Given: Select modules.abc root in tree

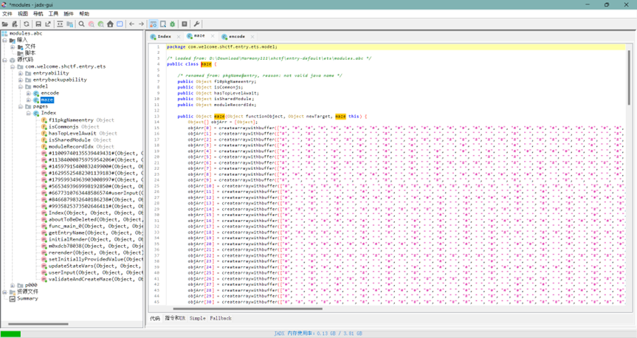Looking at the screenshot, I should coord(26,33).
